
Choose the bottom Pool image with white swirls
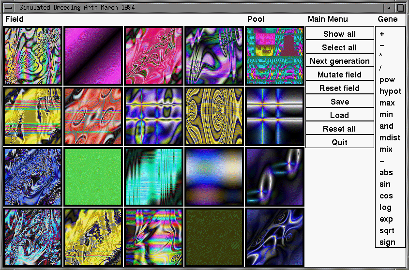pyautogui.click(x=274, y=237)
